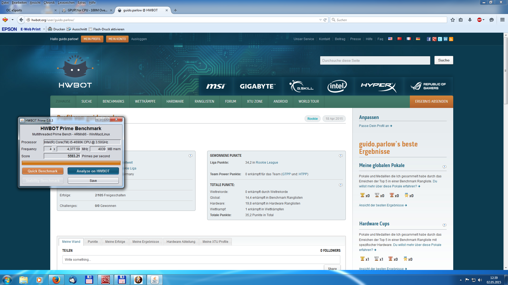
Task: Open a new tab with plus button
Action: click(175, 10)
